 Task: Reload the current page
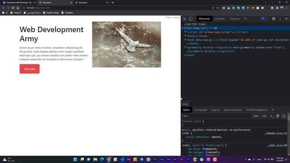pyautogui.click(x=13, y=8)
